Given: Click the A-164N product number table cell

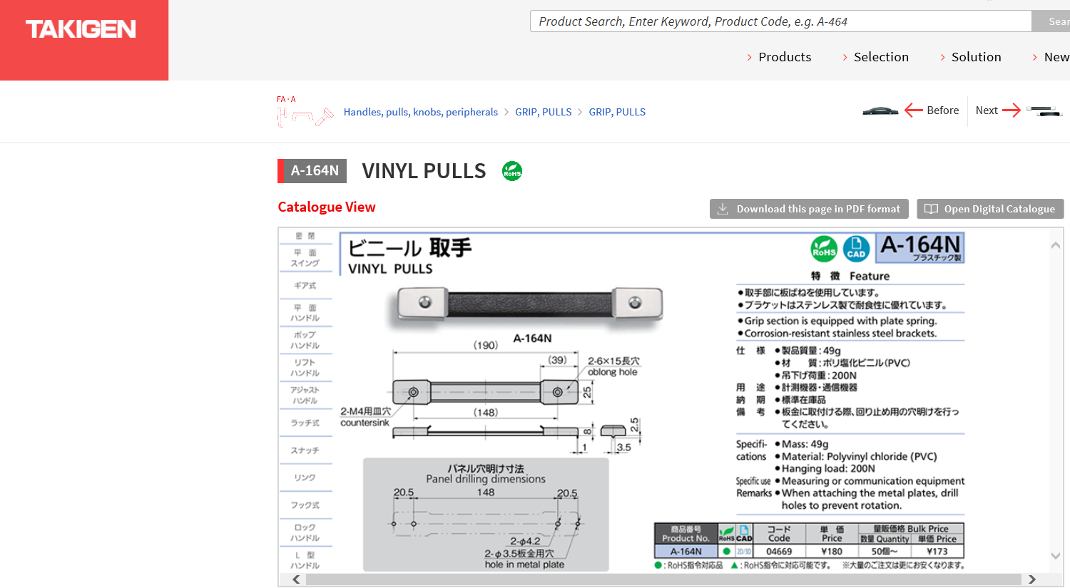Looking at the screenshot, I should [686, 552].
